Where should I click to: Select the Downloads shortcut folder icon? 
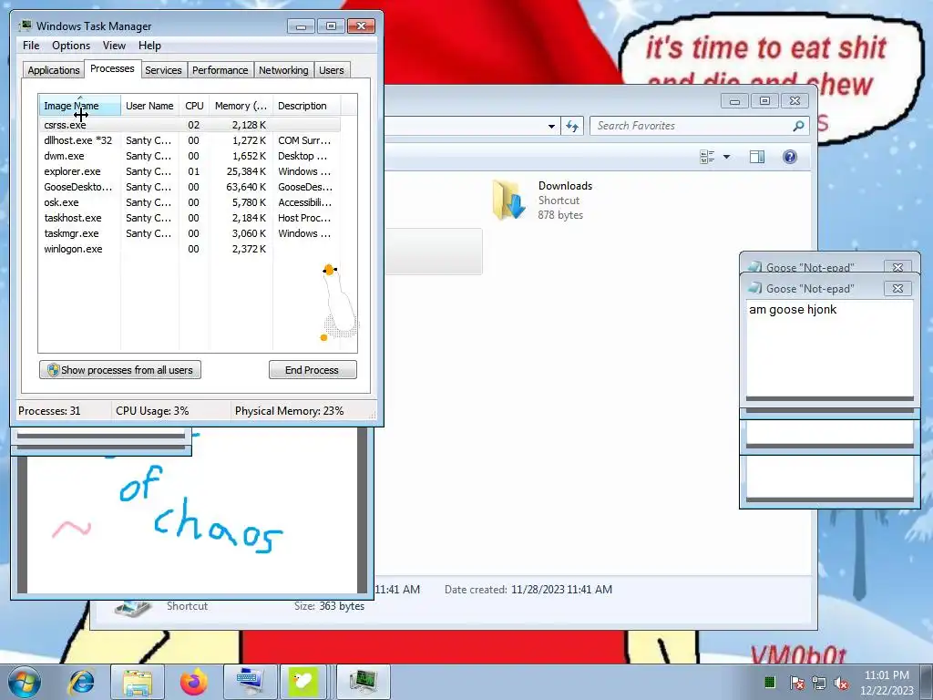tap(509, 200)
